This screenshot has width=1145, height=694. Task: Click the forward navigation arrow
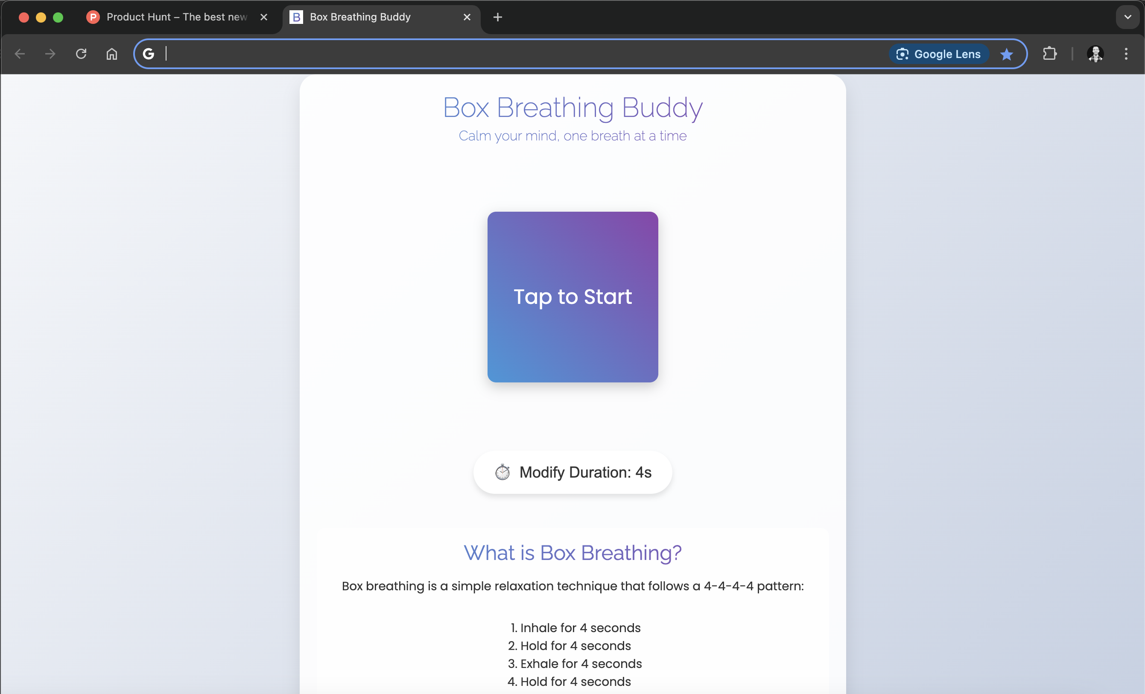51,54
